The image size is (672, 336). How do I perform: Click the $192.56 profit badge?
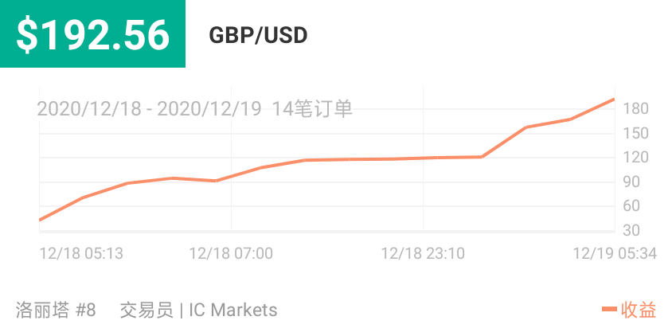pyautogui.click(x=92, y=34)
